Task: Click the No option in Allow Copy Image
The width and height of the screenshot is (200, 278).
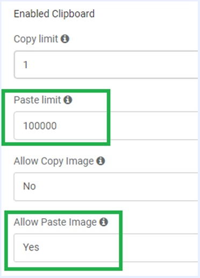Action: (30, 186)
